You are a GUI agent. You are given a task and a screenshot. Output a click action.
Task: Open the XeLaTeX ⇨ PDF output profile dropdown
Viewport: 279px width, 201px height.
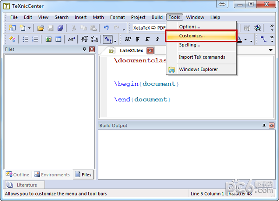pos(149,28)
